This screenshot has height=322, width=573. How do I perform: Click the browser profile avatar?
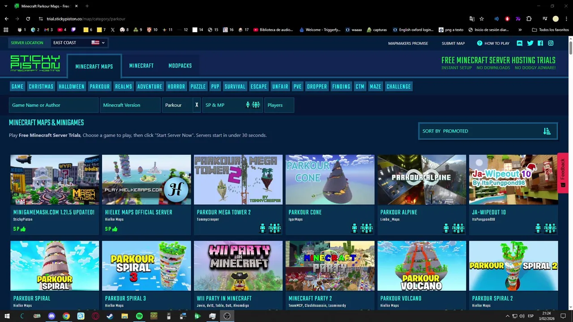(556, 19)
